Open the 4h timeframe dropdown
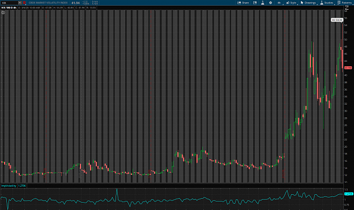Image resolution: width=354 pixels, height=210 pixels. [x=279, y=3]
